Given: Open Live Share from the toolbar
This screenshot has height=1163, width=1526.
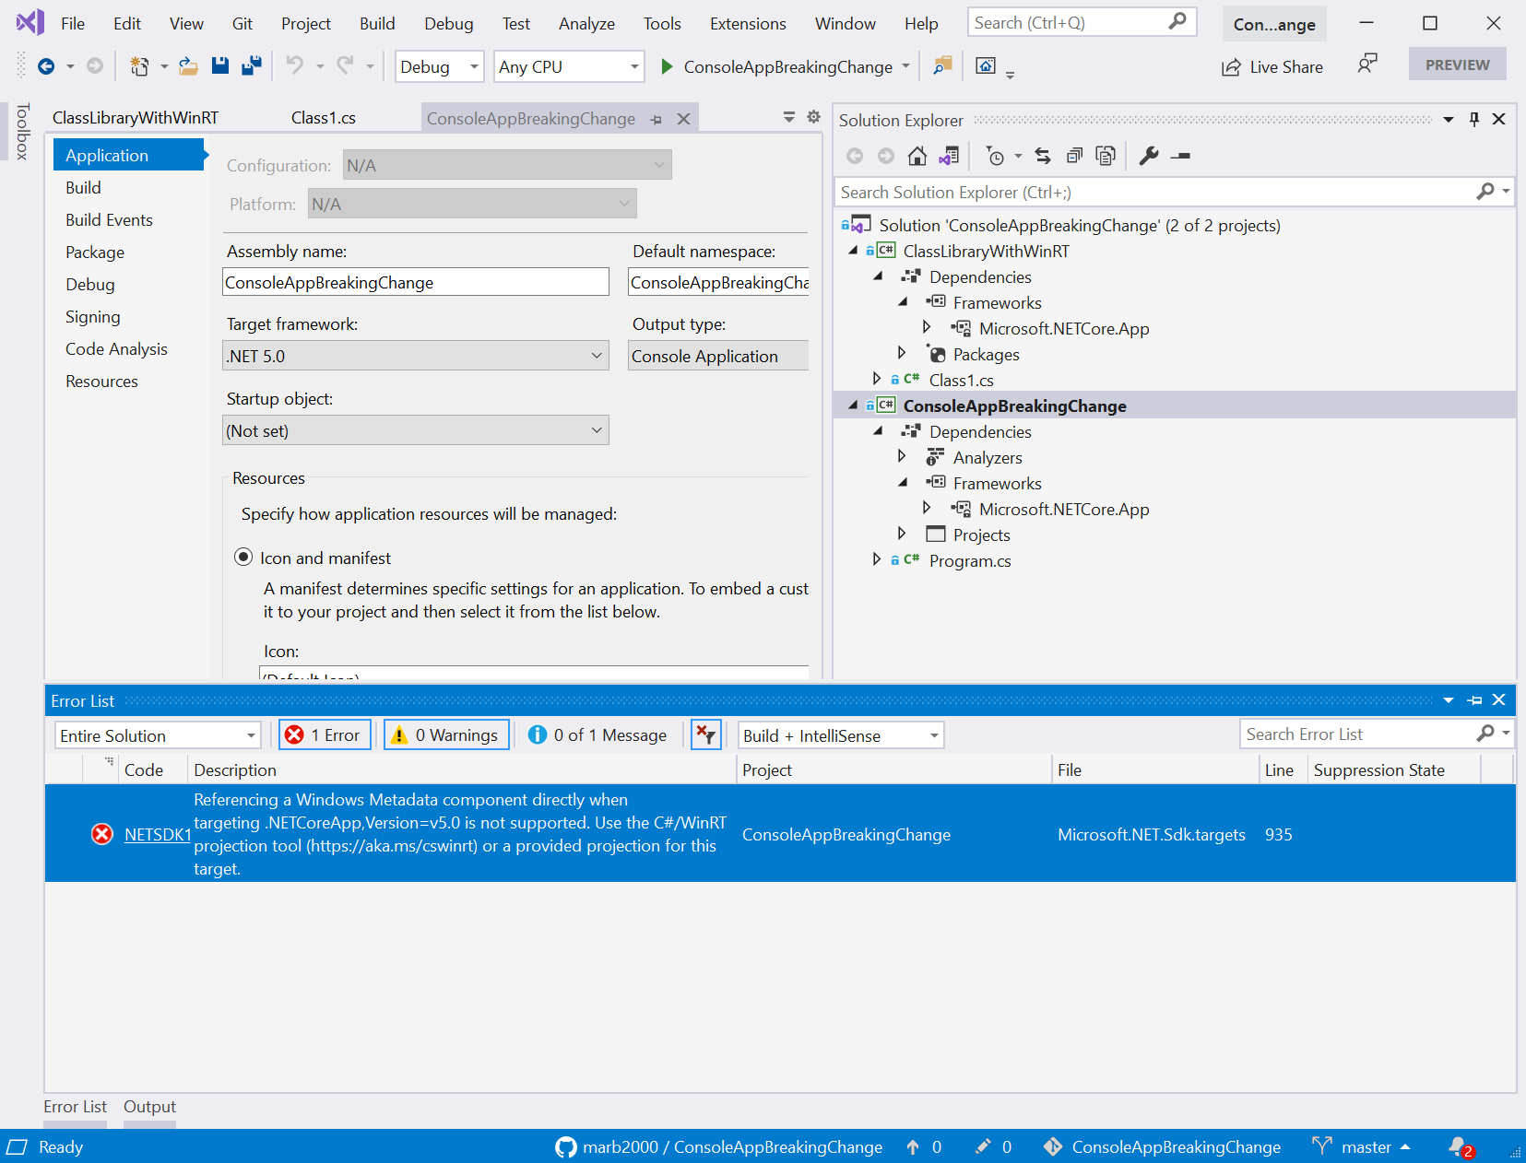Looking at the screenshot, I should pyautogui.click(x=1272, y=66).
